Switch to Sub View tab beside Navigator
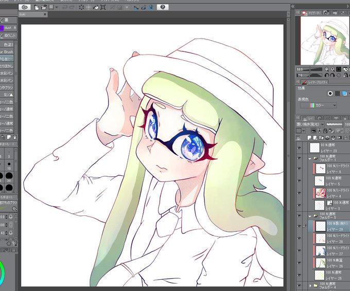Viewport: 350px width, 291px height. 326,13
